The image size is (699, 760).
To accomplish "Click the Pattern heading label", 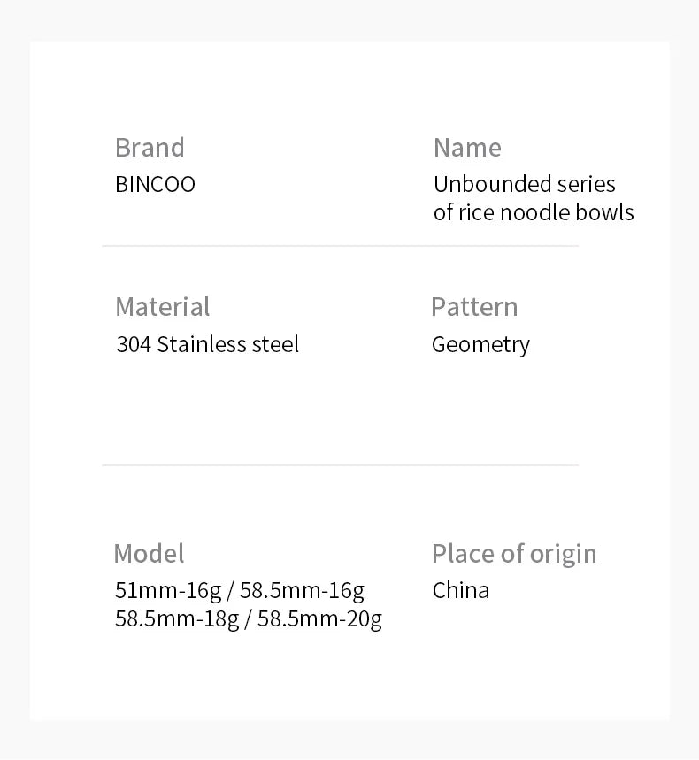I will pos(474,307).
